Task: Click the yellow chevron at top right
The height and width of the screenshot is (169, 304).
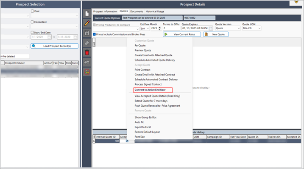Action: pos(296,2)
